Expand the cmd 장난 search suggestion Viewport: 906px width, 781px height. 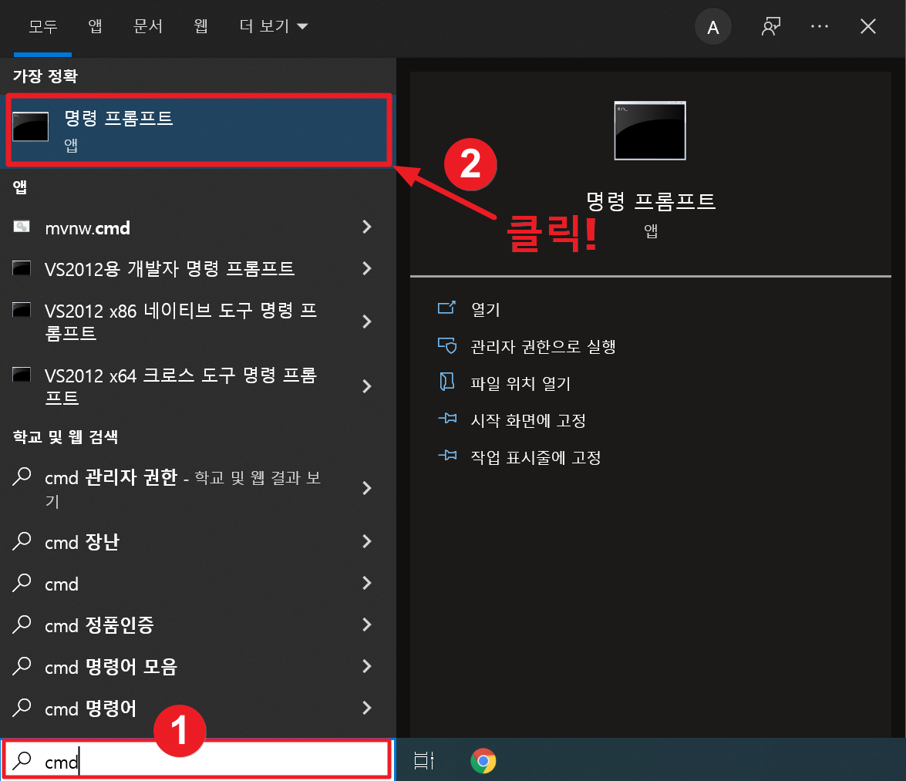coord(367,541)
